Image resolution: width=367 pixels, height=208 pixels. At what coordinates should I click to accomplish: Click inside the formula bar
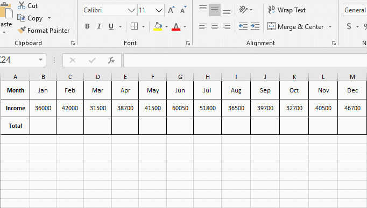[245, 60]
